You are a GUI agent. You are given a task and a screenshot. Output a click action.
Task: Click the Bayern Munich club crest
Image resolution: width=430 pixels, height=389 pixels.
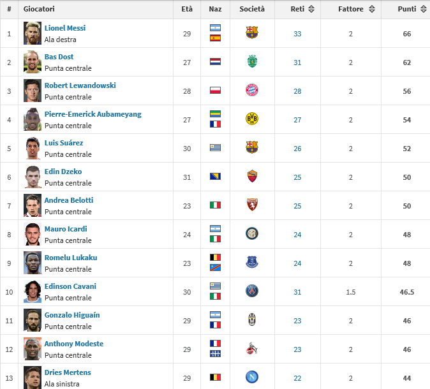[x=252, y=90]
